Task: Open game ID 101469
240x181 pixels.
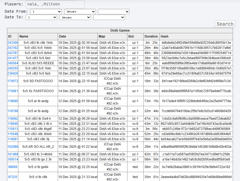Action: coord(13,154)
